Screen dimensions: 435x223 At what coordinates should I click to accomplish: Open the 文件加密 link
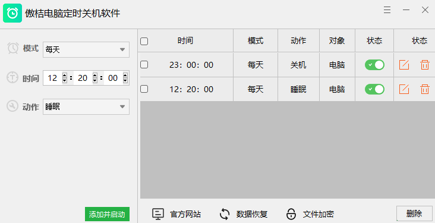click(319, 214)
